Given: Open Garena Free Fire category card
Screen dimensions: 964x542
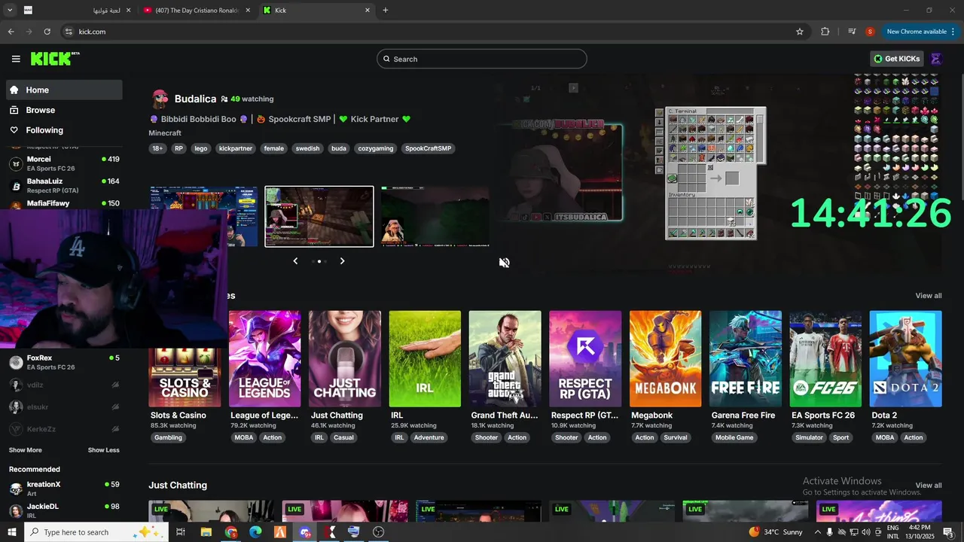Looking at the screenshot, I should (745, 359).
